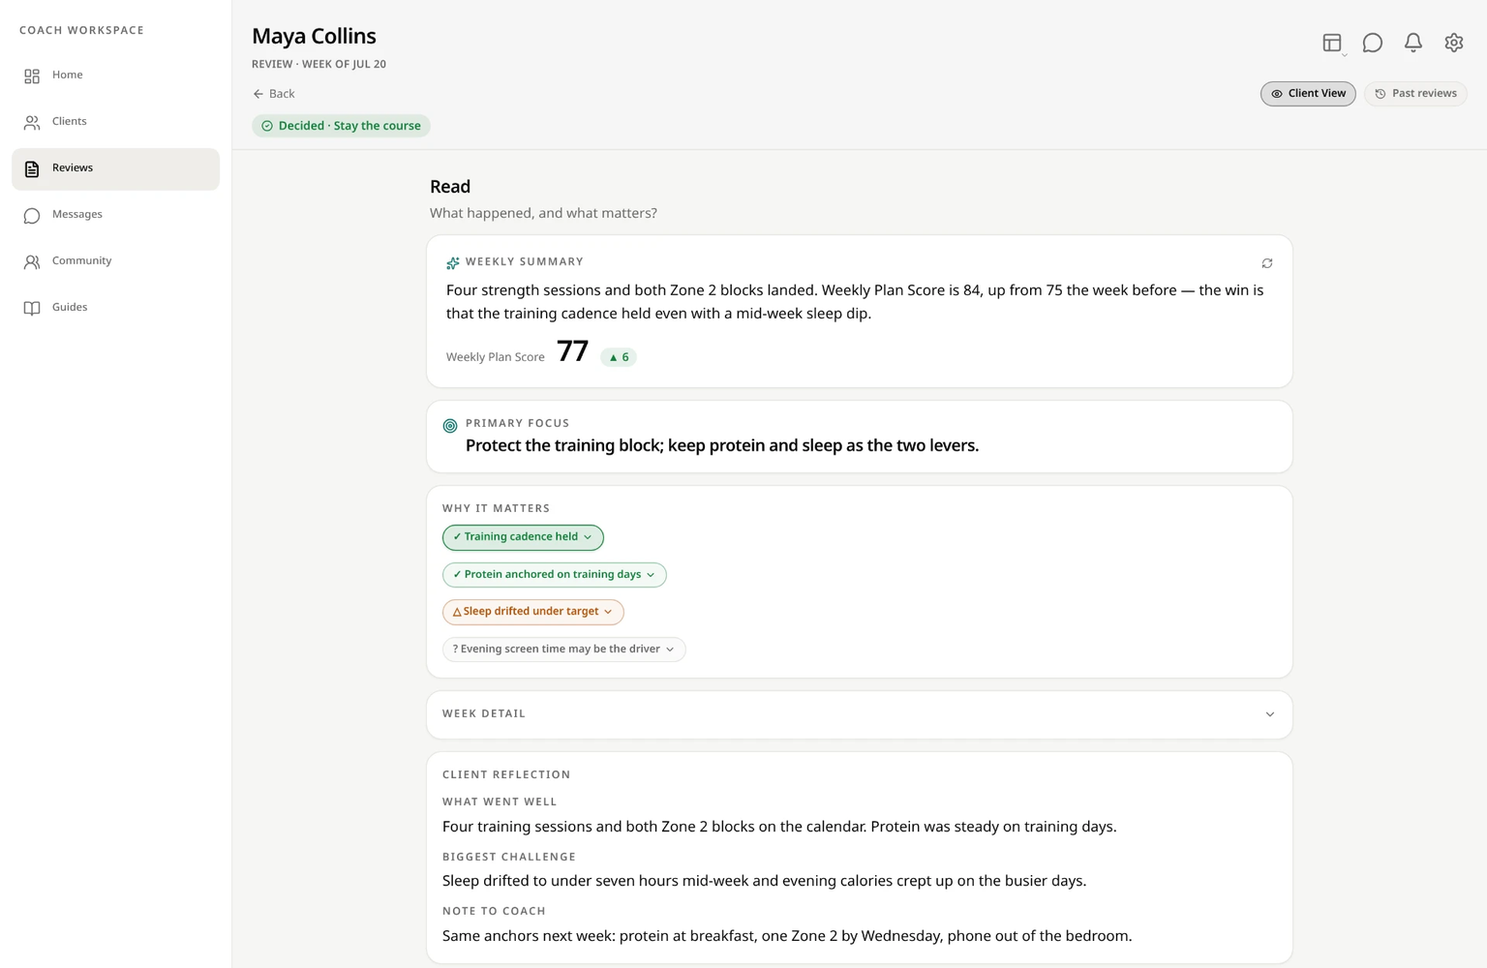Viewport: 1487px width, 968px height.
Task: Expand the Training cadence held chip
Action: (x=523, y=537)
